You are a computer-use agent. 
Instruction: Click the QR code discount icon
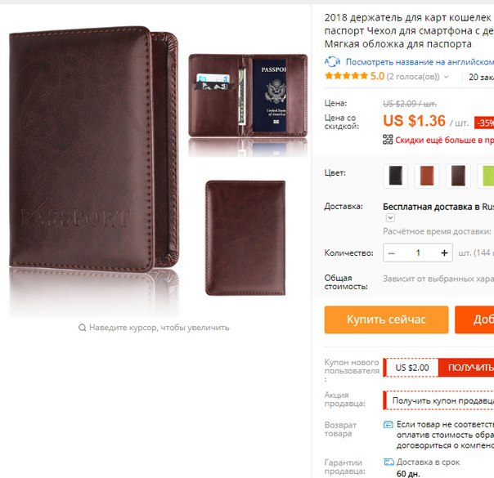pos(388,140)
